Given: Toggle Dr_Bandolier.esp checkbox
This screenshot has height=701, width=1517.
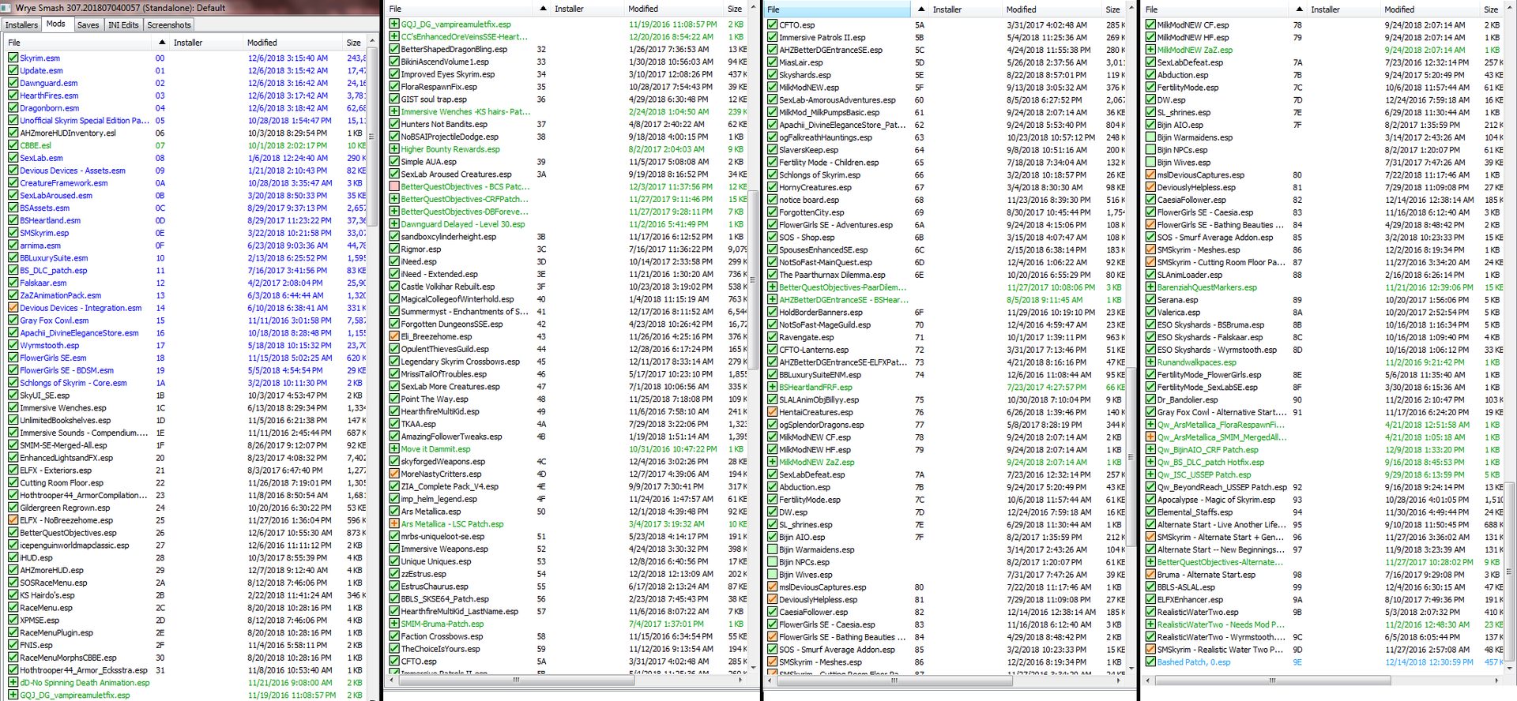Looking at the screenshot, I should click(1151, 399).
